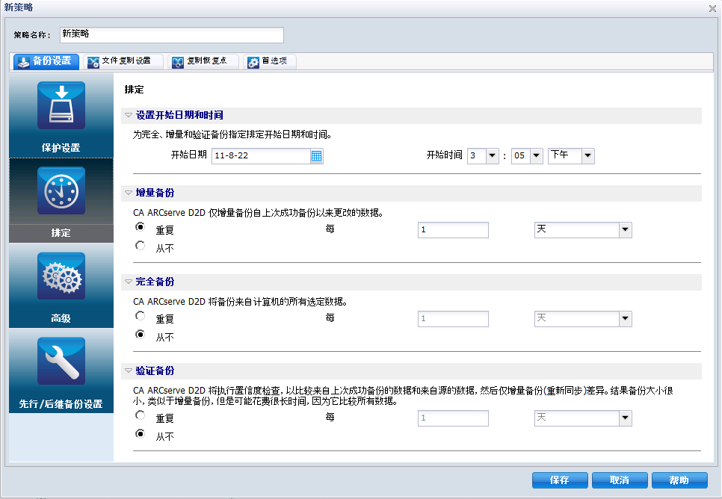
Task: Select the 先行/后继备份设置 wrench icon
Action: coord(61,361)
